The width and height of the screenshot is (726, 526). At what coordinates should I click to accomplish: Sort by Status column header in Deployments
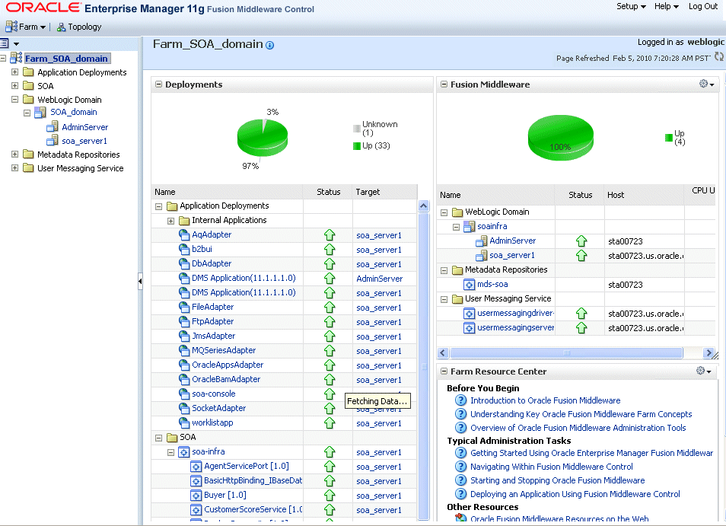(x=328, y=192)
